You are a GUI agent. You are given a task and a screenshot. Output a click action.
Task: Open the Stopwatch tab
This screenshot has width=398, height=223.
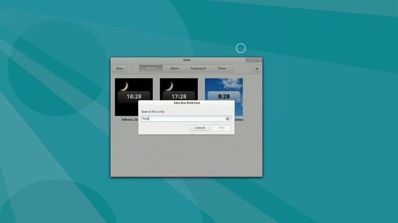point(198,68)
